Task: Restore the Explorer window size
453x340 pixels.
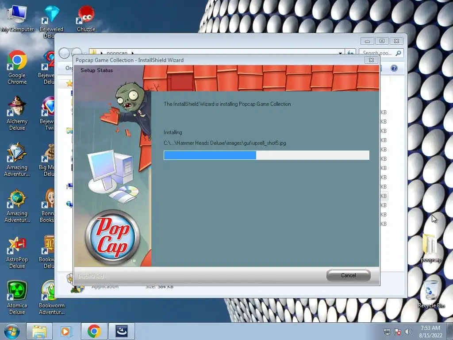Action: [x=382, y=41]
